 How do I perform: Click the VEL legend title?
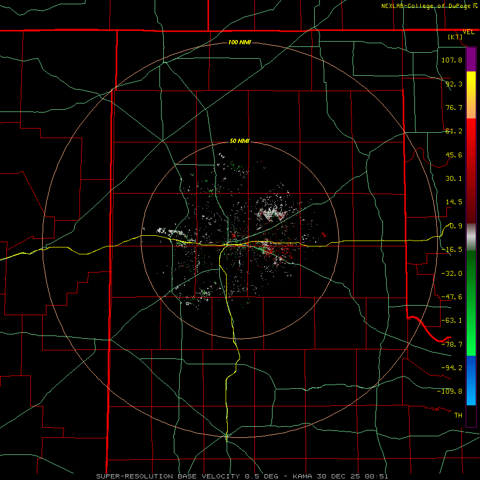coord(469,32)
